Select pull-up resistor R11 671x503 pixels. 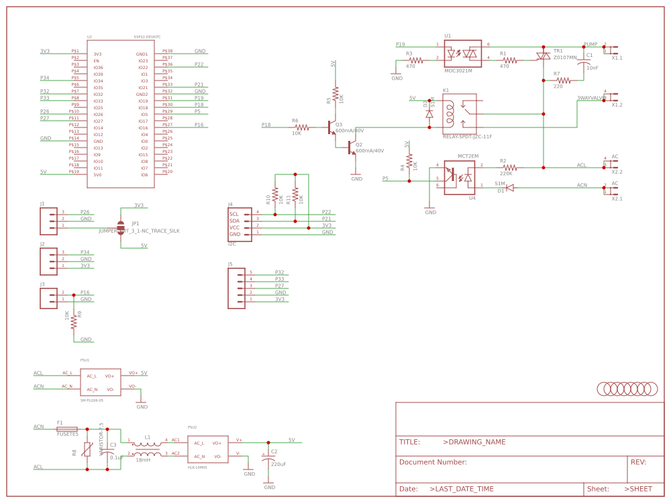tap(295, 194)
